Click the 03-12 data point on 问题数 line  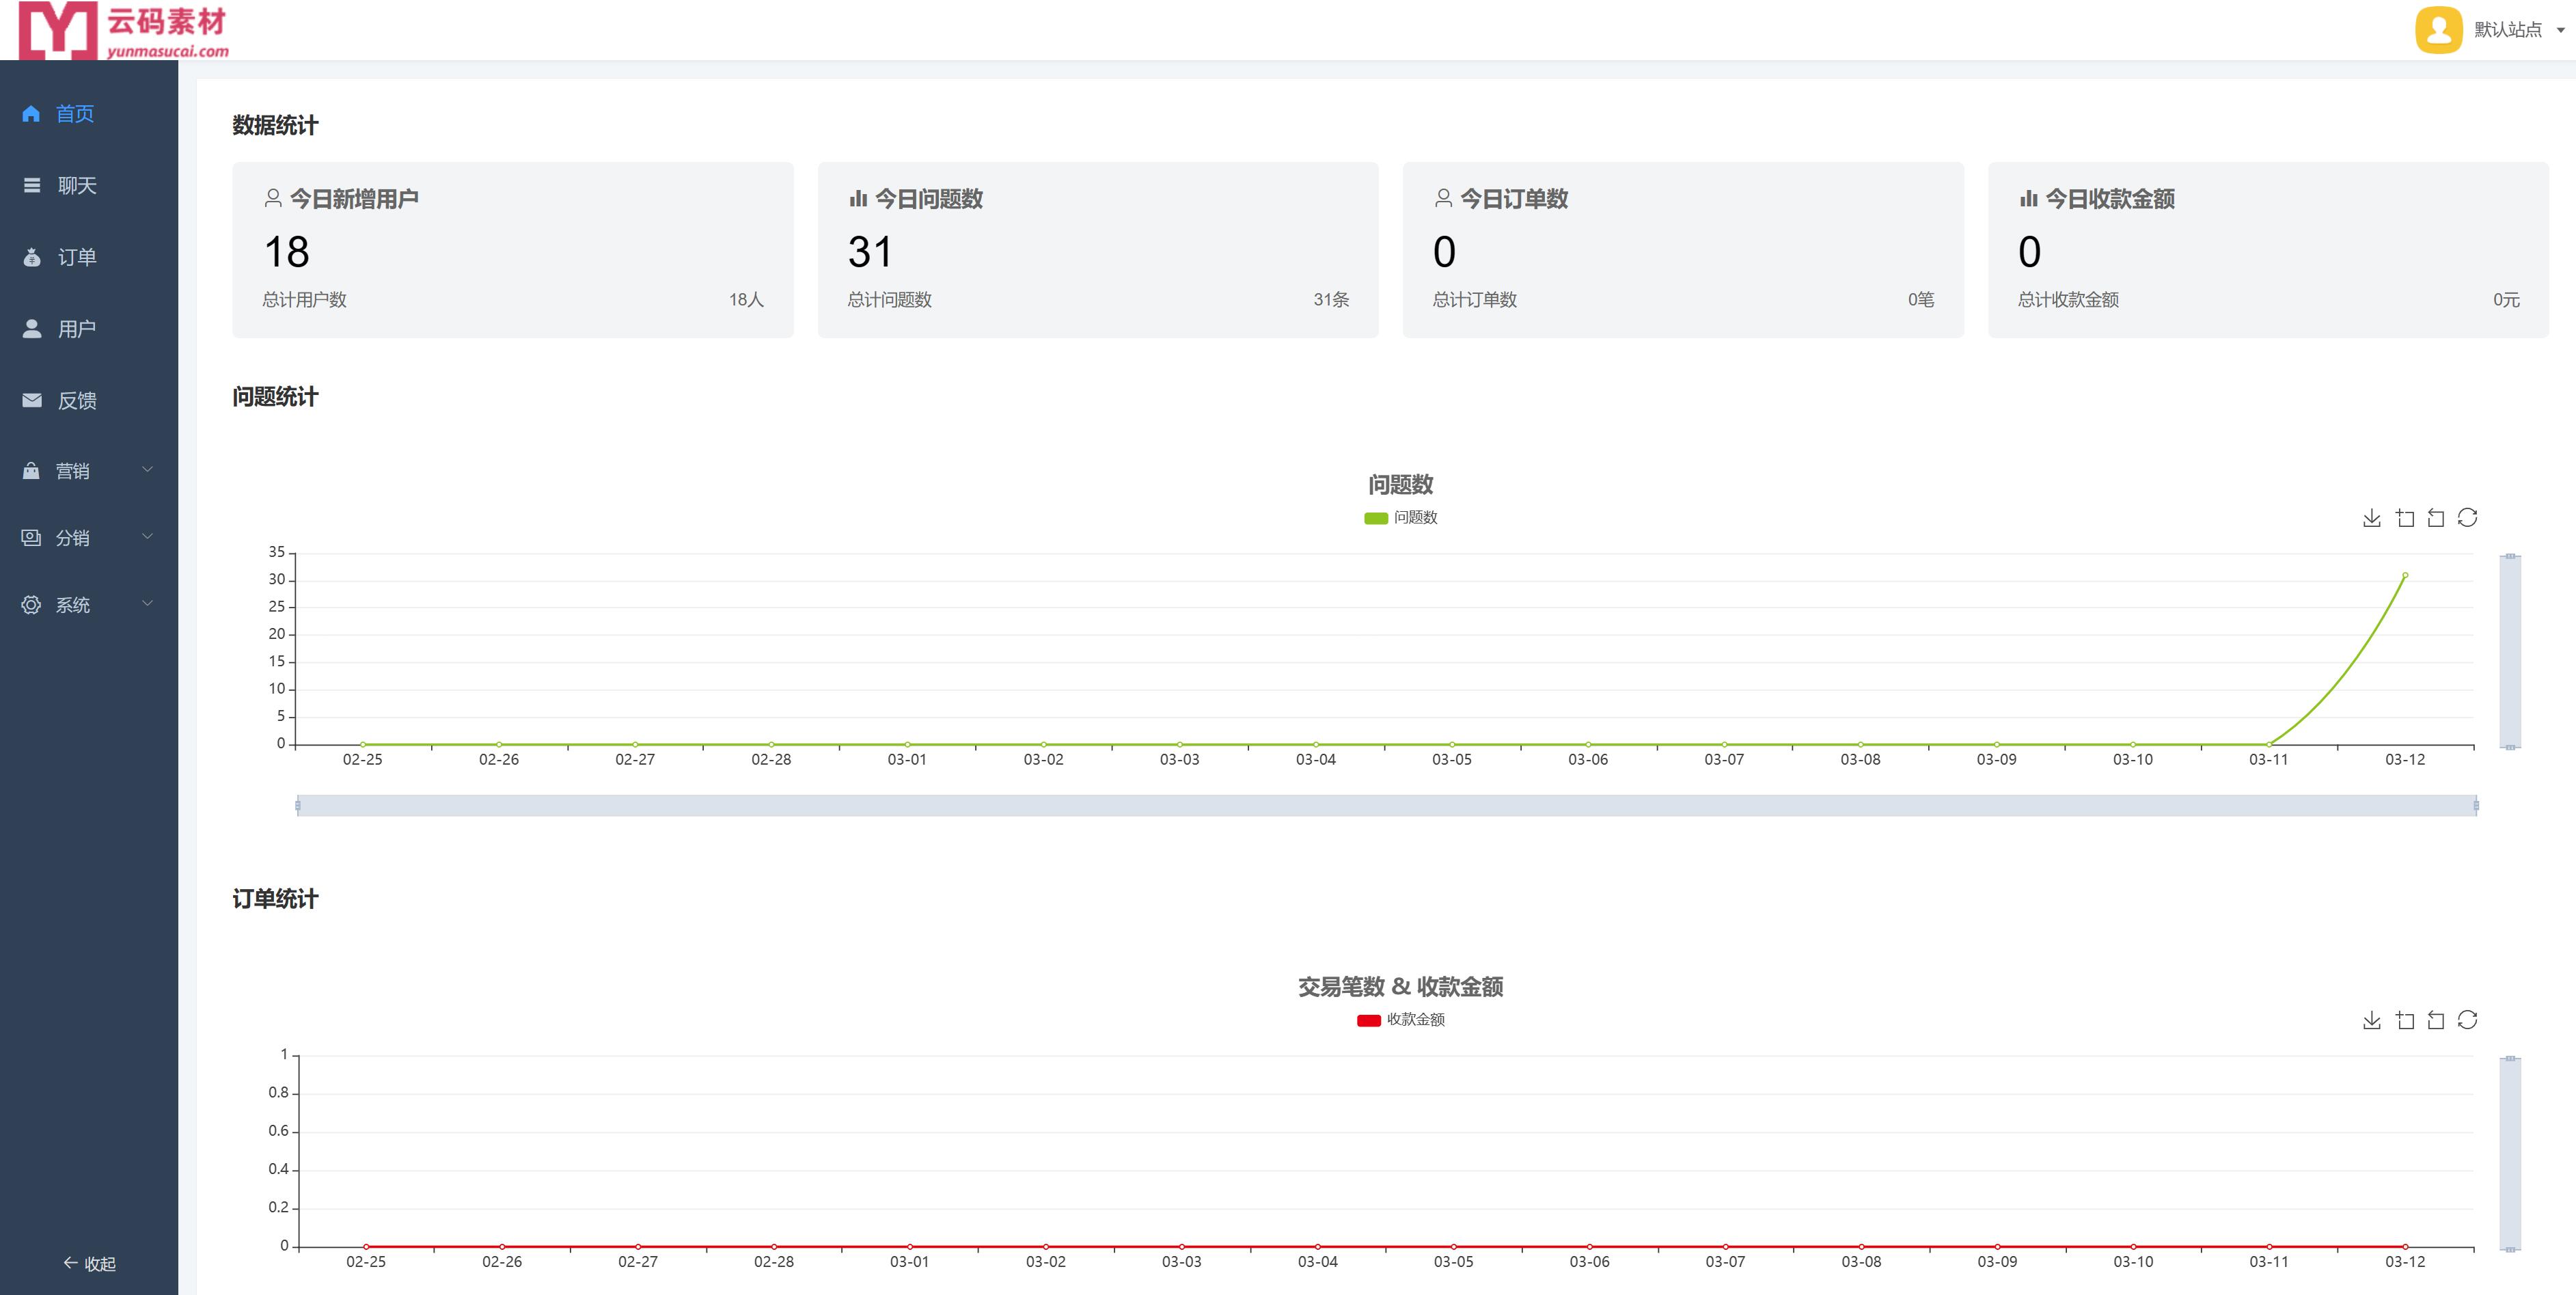2405,576
